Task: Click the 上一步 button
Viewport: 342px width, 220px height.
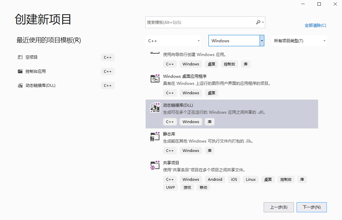Action: pyautogui.click(x=278, y=207)
